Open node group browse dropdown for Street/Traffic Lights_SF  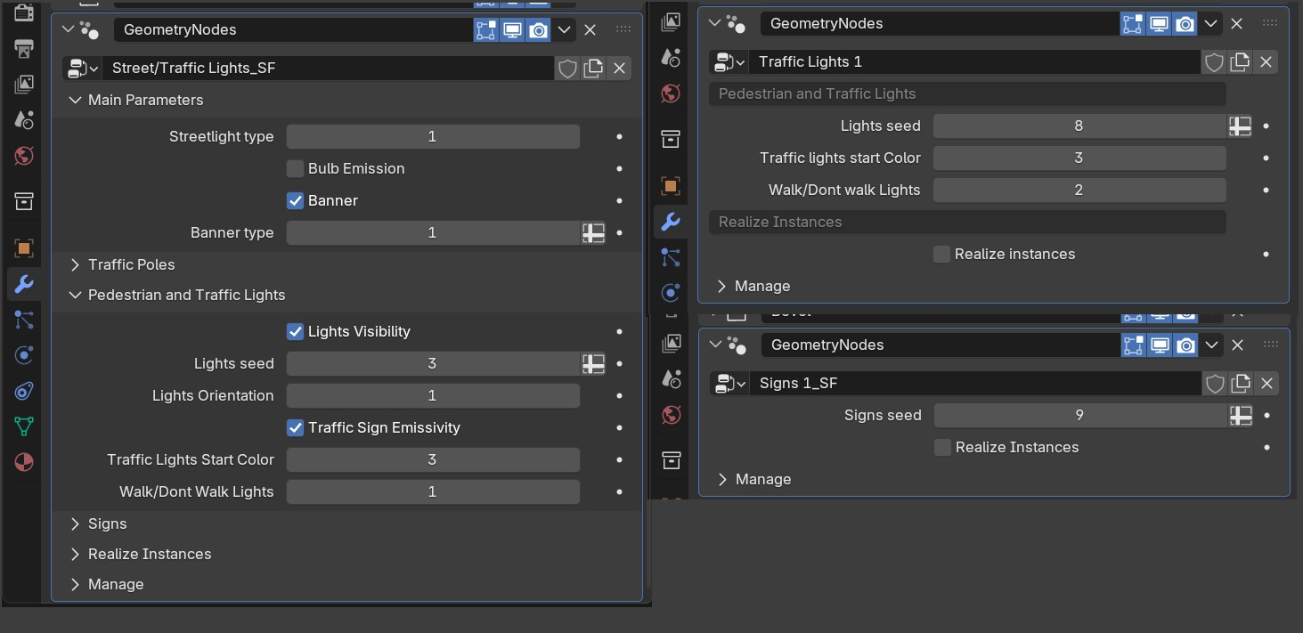pyautogui.click(x=83, y=69)
